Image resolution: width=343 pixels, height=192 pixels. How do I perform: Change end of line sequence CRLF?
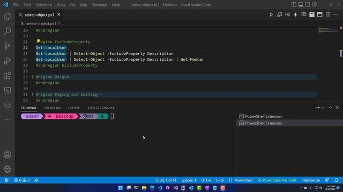pyautogui.click(x=220, y=180)
